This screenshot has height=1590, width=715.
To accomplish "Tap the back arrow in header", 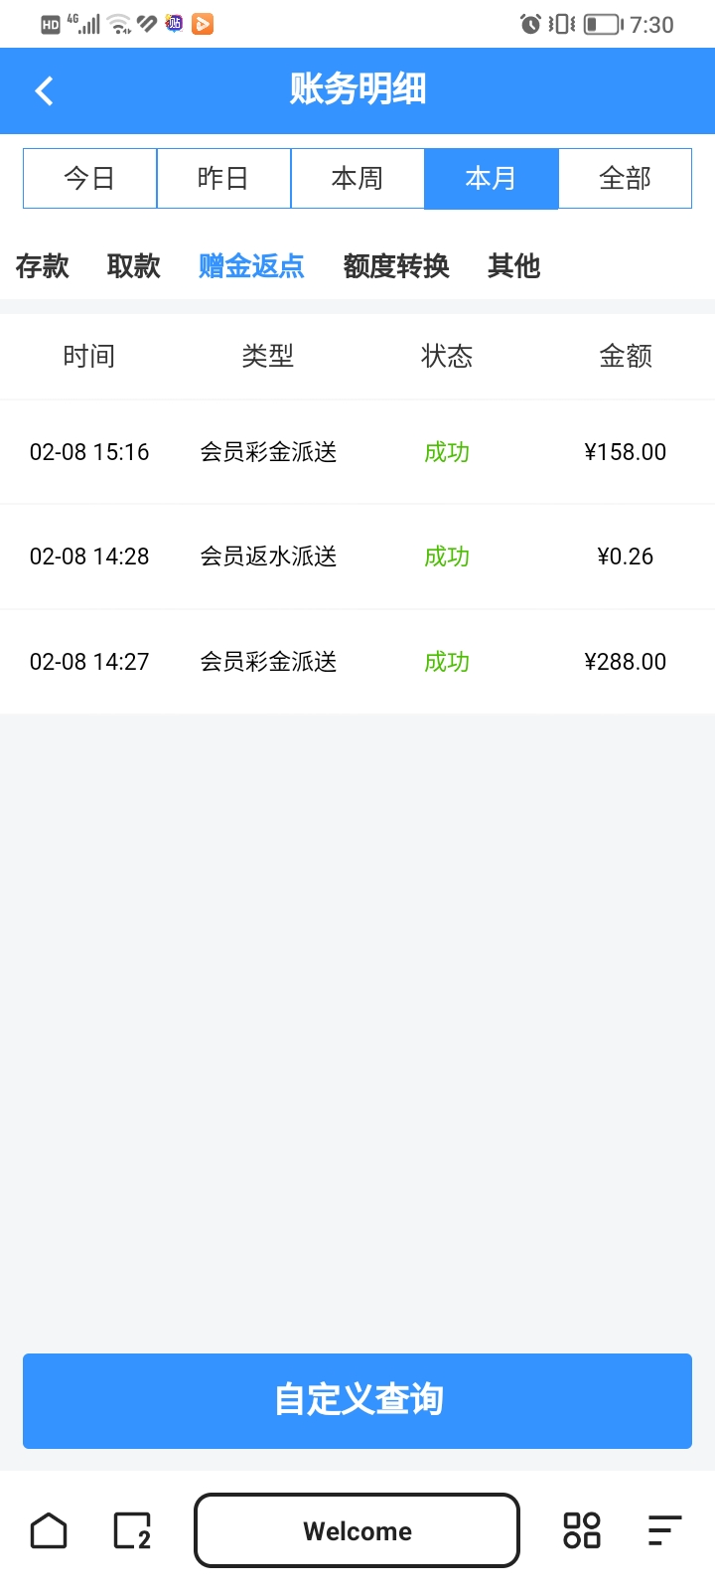I will click(x=44, y=91).
